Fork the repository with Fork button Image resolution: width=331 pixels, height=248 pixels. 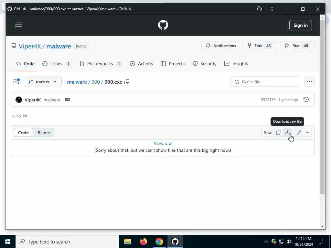click(260, 46)
